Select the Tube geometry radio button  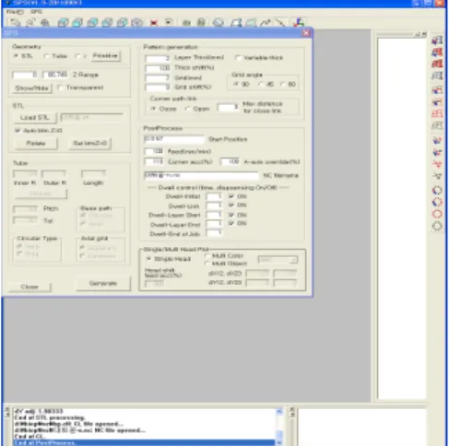[47, 56]
